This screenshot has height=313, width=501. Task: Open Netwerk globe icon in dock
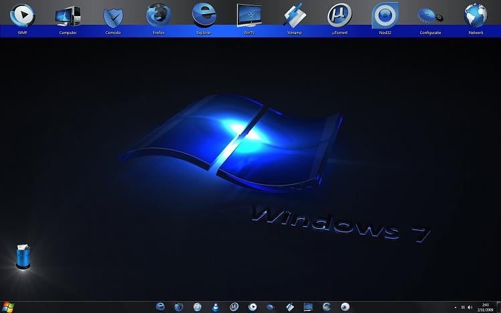[x=476, y=15]
